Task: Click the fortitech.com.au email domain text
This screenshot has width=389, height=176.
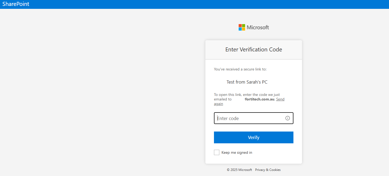Action: click(260, 99)
